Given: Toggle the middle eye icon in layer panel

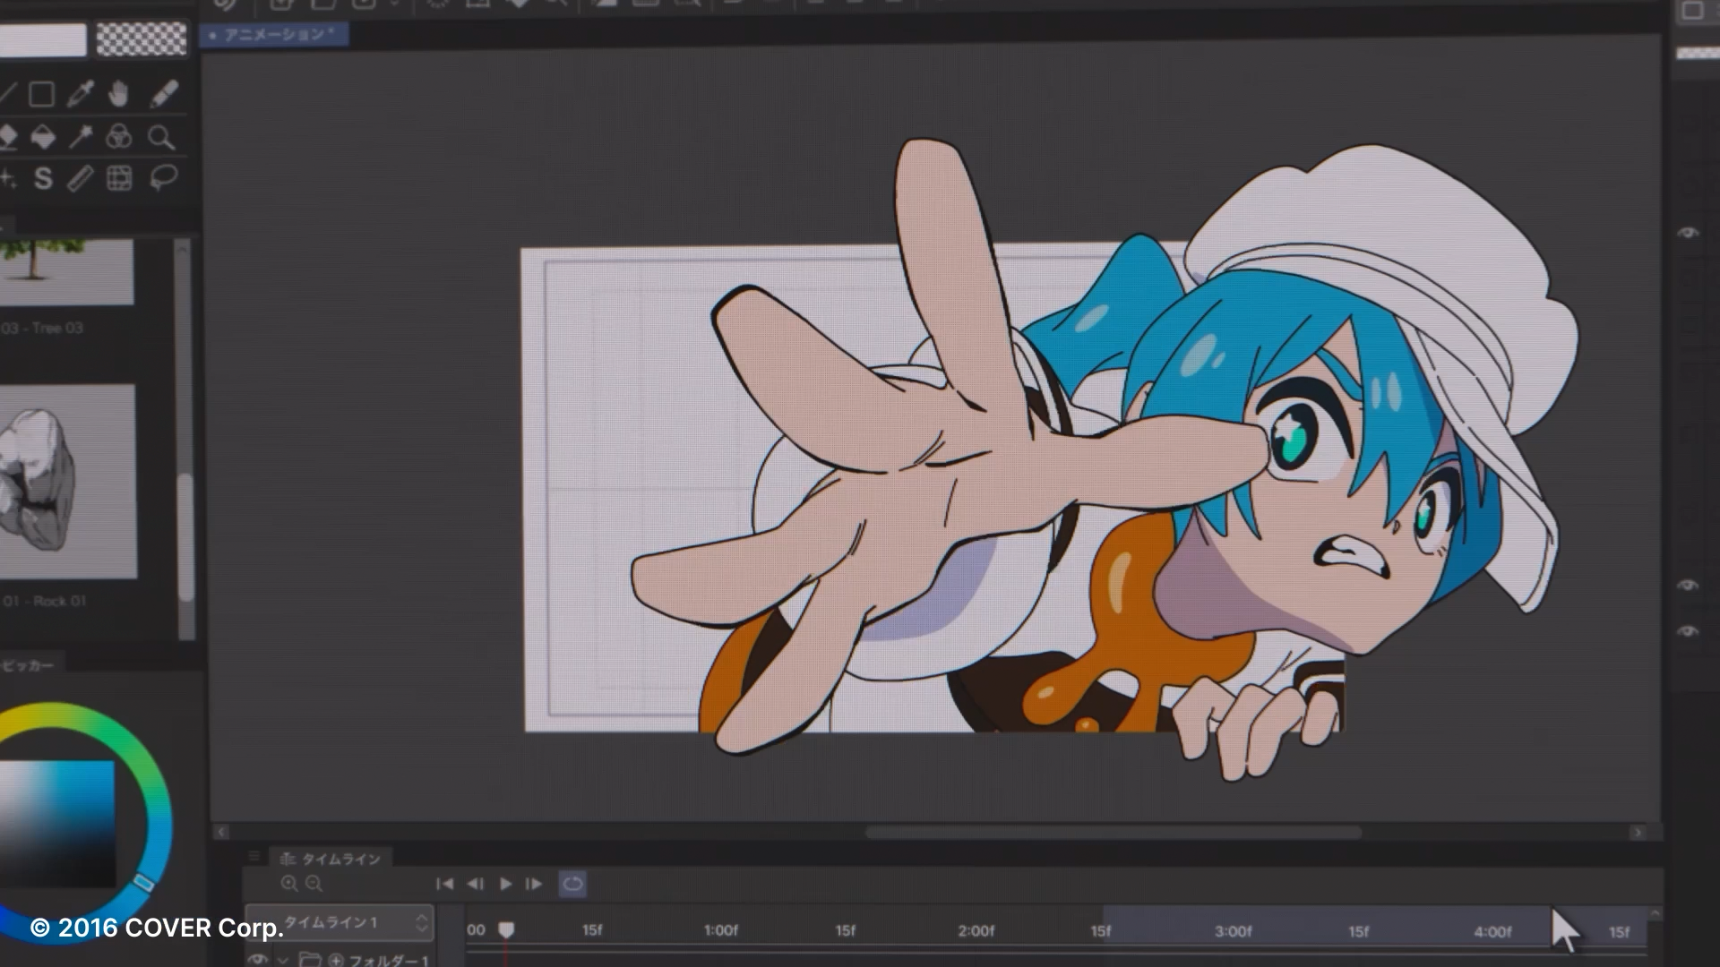Looking at the screenshot, I should click(x=1688, y=585).
